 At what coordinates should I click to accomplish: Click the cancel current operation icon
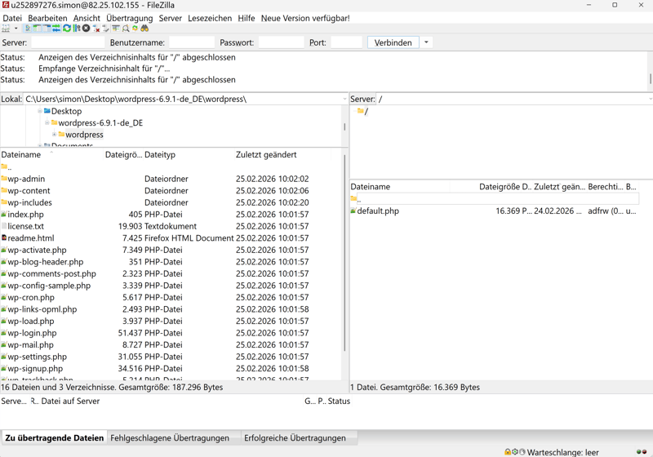pyautogui.click(x=87, y=29)
